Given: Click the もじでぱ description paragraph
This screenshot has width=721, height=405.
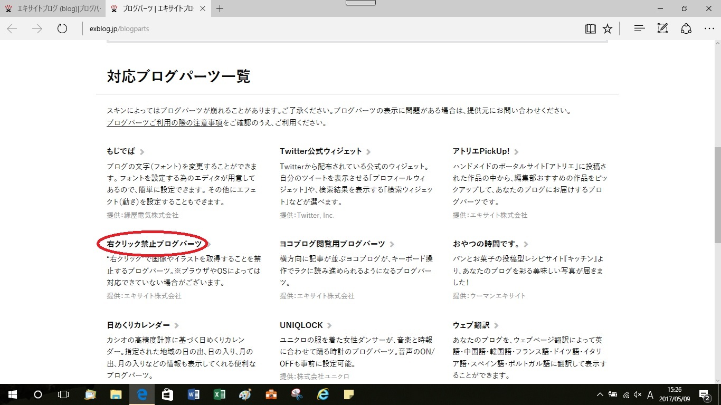Looking at the screenshot, I should coord(183,184).
